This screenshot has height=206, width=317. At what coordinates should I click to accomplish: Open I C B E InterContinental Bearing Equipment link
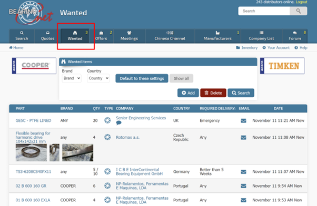(x=140, y=172)
